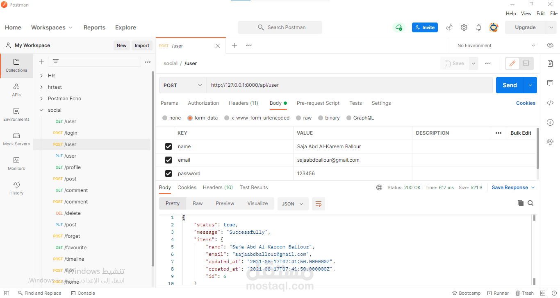
Task: Switch to build mode pencil icon
Action: point(512,63)
